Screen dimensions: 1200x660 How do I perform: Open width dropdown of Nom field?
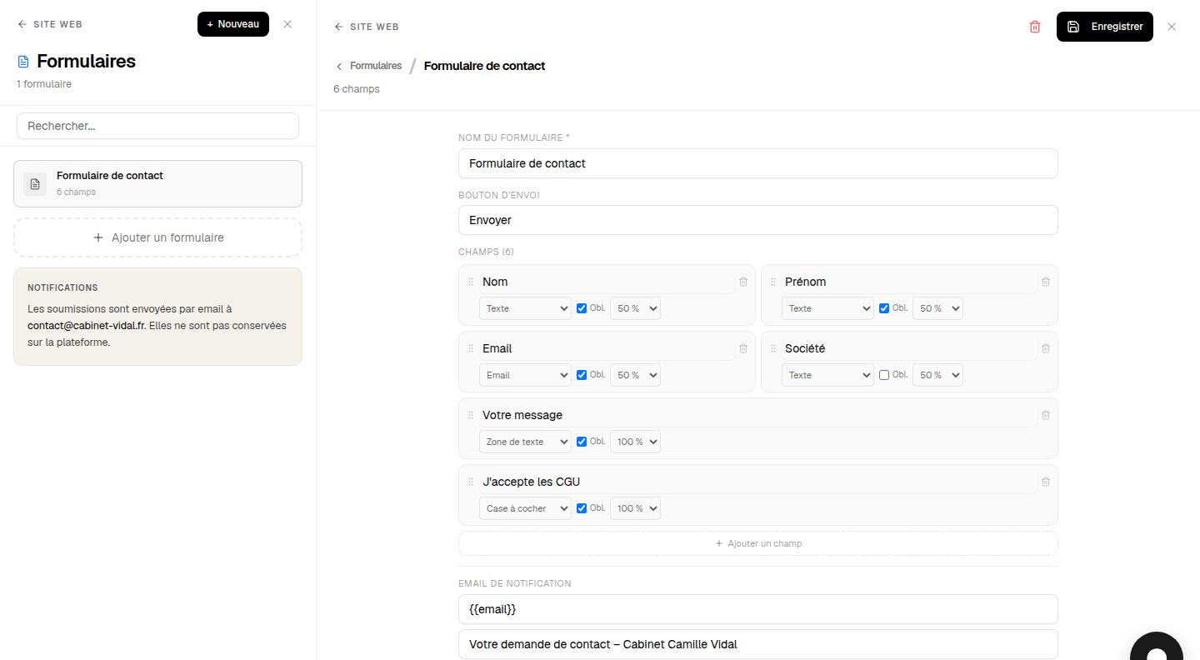pyautogui.click(x=635, y=308)
